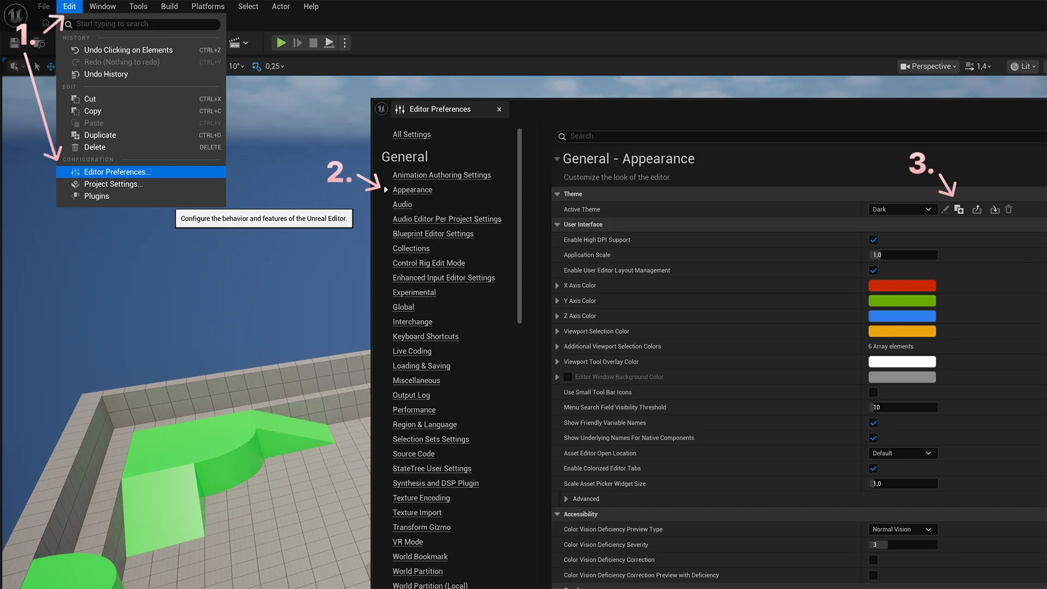Click the Unreal Engine logo icon
Image resolution: width=1047 pixels, height=589 pixels.
pos(15,15)
